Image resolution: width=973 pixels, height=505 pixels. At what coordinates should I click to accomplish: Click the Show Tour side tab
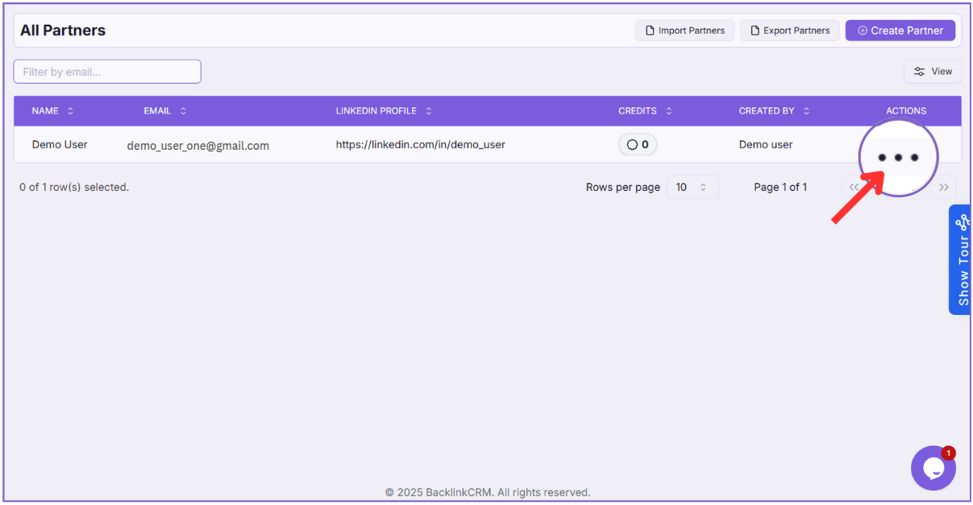pyautogui.click(x=961, y=260)
